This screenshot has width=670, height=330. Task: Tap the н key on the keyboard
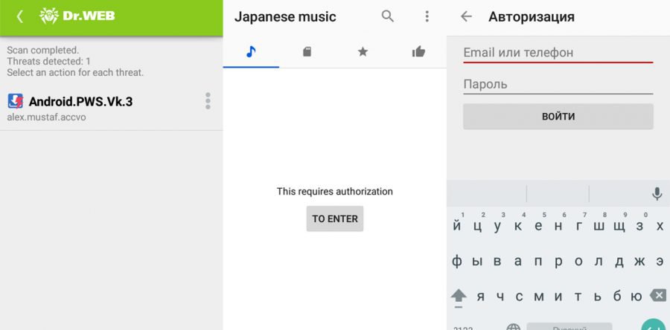coord(558,226)
